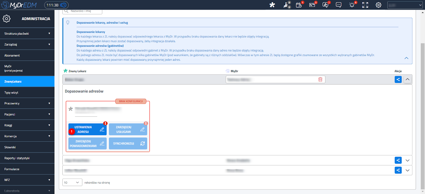Image resolution: width=425 pixels, height=194 pixels.
Task: Open ZARZĄDZAJ USŁUGAMI button
Action: click(128, 129)
